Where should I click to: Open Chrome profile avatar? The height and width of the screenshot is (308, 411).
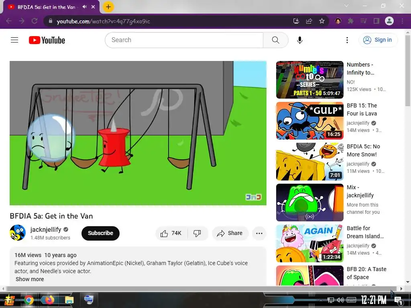tap(389, 21)
